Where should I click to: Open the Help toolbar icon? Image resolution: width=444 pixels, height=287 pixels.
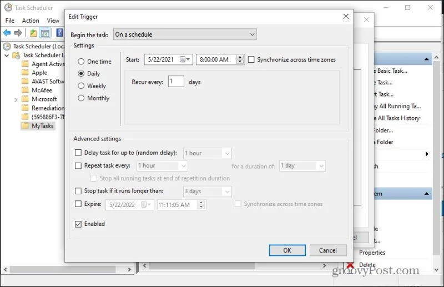tap(59, 33)
